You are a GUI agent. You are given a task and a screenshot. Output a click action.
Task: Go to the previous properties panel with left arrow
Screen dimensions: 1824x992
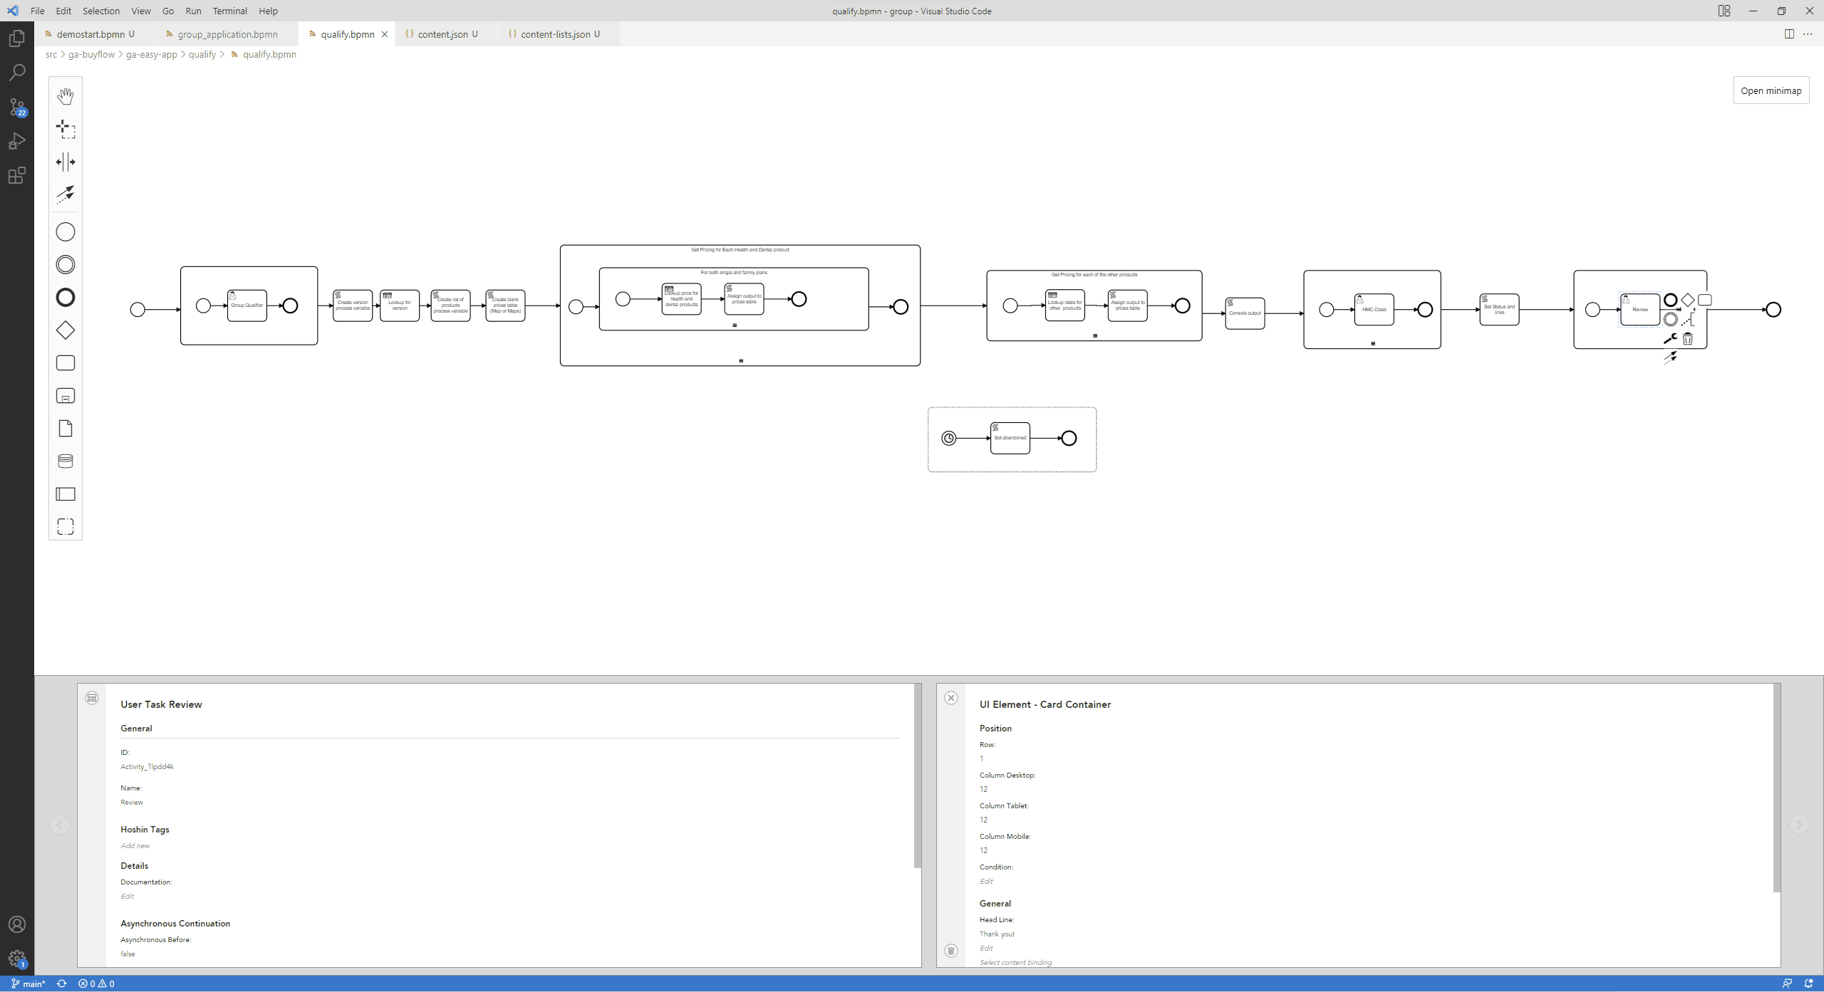pyautogui.click(x=60, y=825)
